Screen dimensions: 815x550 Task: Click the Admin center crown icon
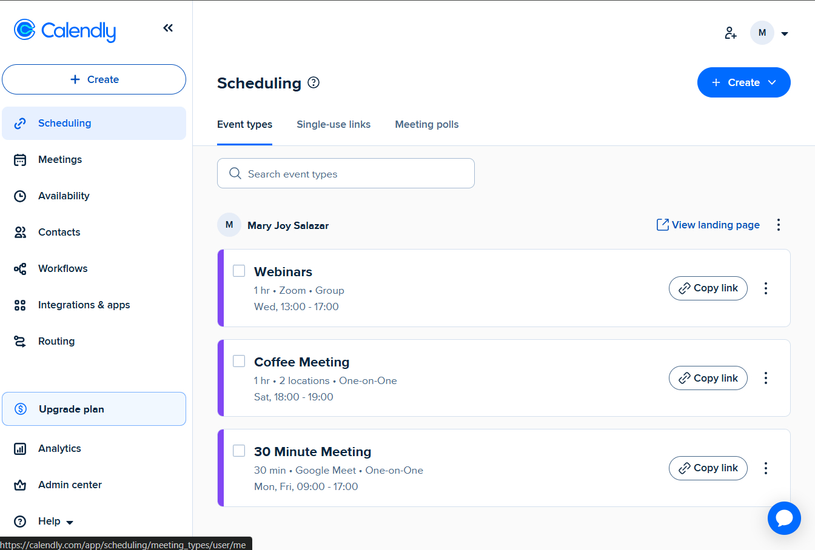point(20,485)
